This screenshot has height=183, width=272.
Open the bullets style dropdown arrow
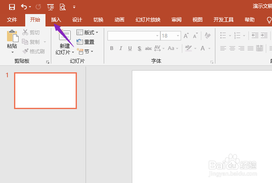(230, 36)
